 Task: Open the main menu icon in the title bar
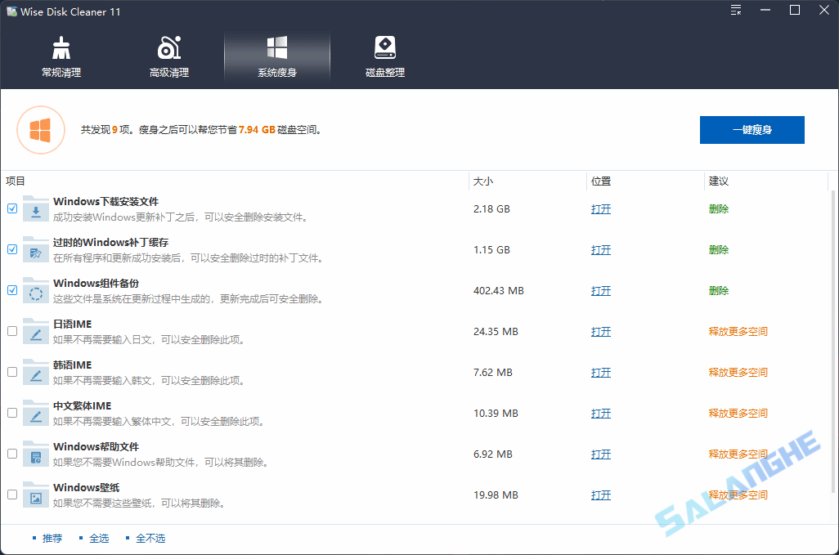[735, 10]
